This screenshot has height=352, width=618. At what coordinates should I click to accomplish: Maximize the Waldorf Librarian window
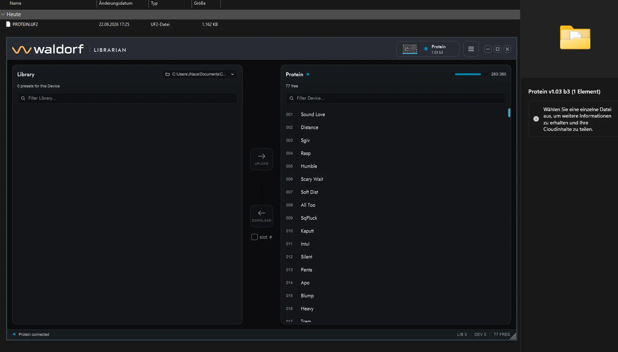coord(497,49)
